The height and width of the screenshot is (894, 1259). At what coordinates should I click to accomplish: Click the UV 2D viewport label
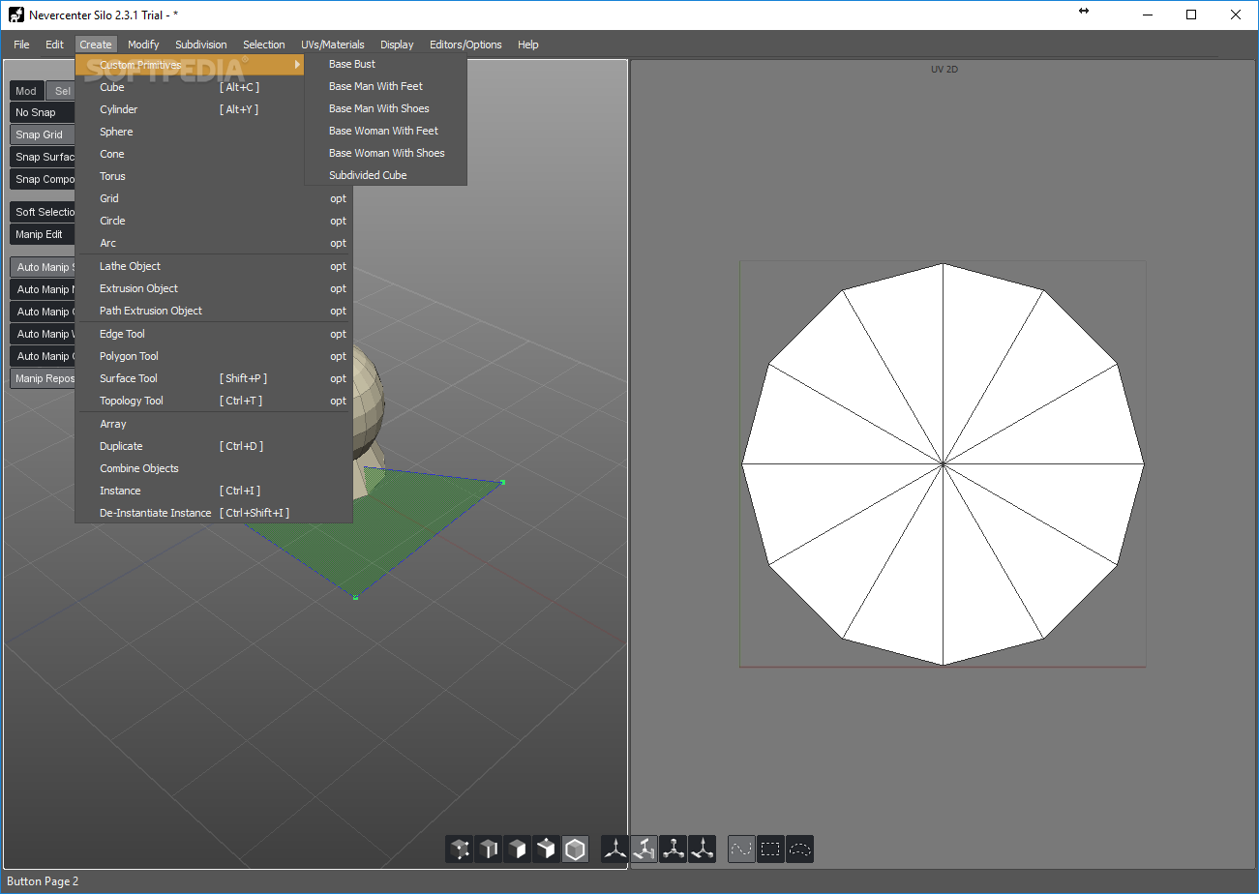click(944, 70)
